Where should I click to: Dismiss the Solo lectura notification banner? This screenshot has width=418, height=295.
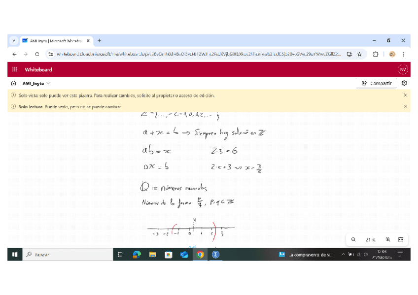click(x=406, y=106)
